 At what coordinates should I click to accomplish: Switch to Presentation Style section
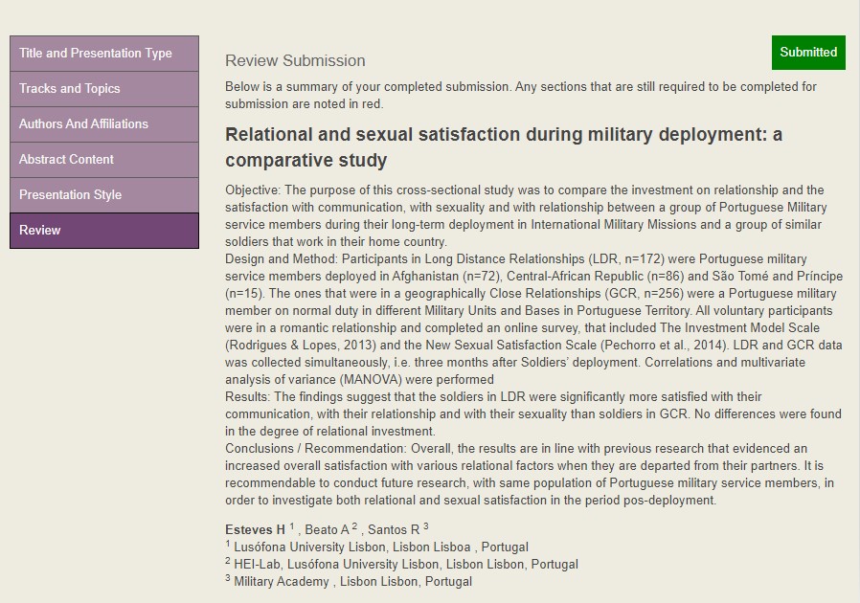pos(104,195)
